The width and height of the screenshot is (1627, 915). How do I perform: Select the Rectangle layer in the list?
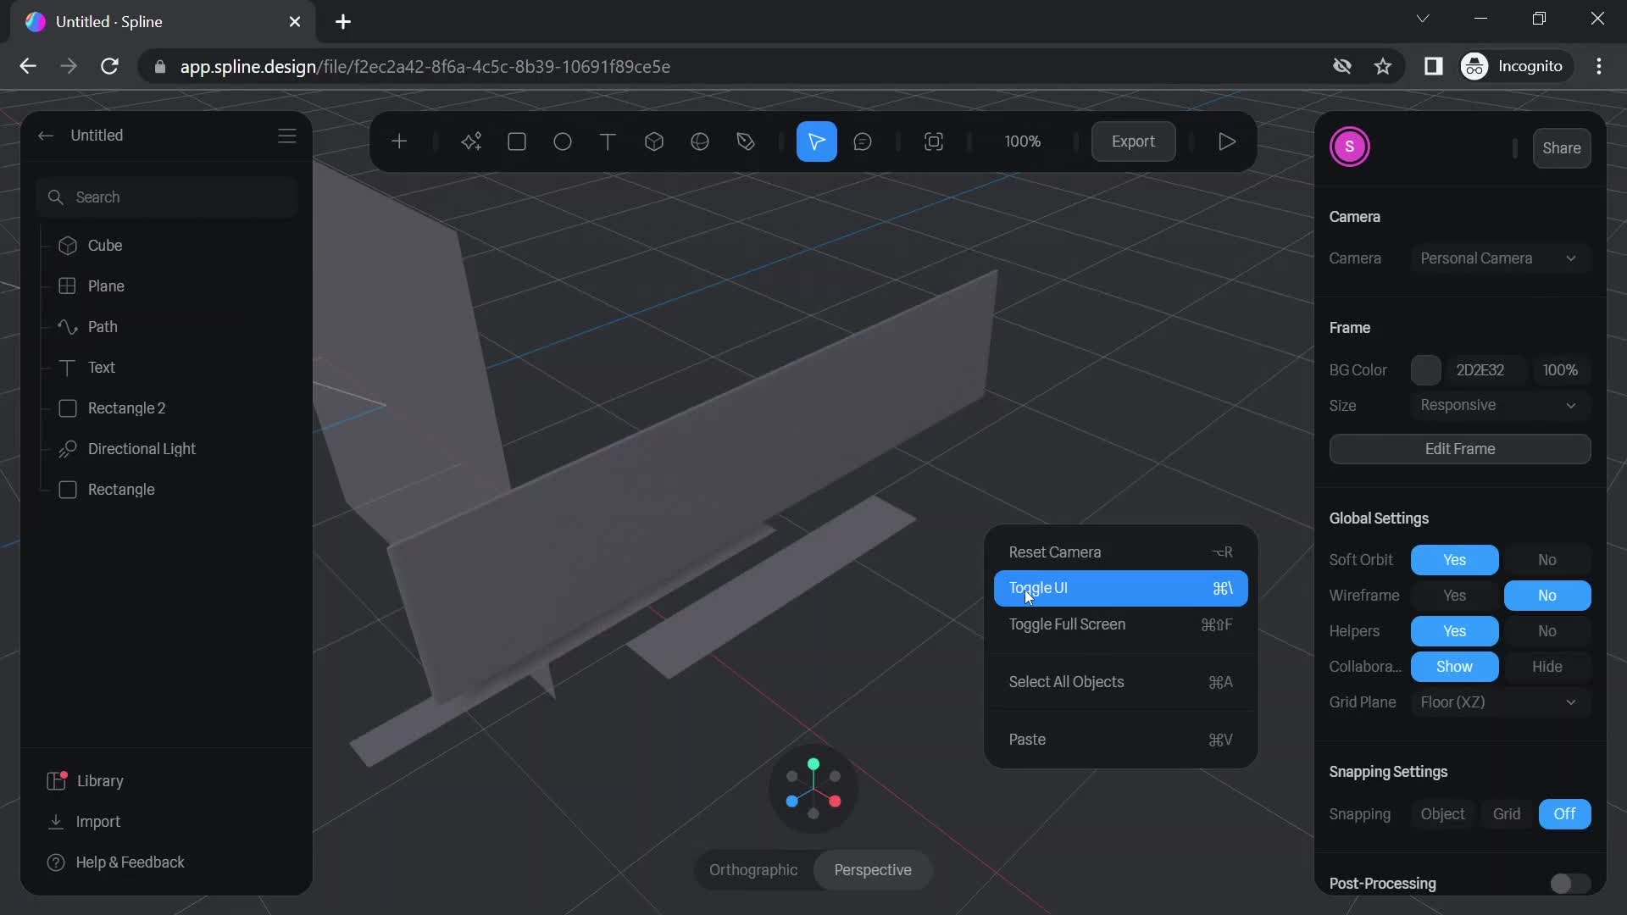click(167, 490)
